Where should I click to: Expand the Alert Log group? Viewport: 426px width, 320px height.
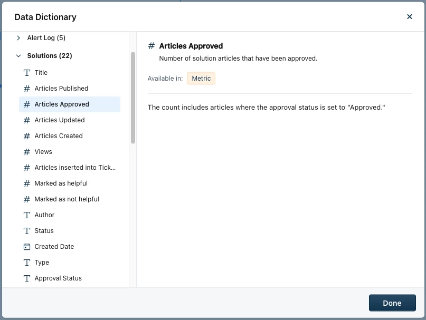[x=18, y=38]
